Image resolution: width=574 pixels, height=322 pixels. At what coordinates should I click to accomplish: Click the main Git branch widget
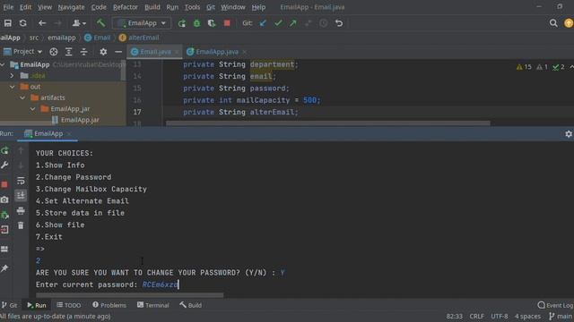(x=561, y=316)
